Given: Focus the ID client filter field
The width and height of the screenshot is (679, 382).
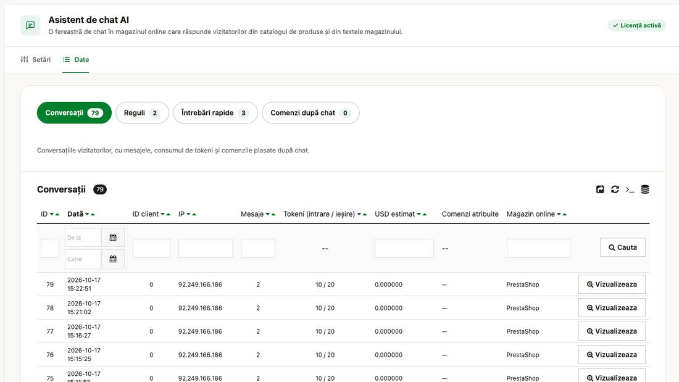Looking at the screenshot, I should point(152,248).
